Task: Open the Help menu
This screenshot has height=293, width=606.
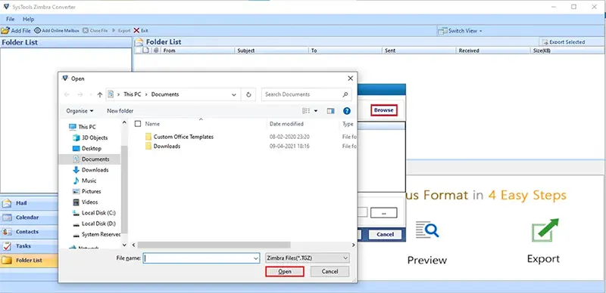Action: point(28,19)
